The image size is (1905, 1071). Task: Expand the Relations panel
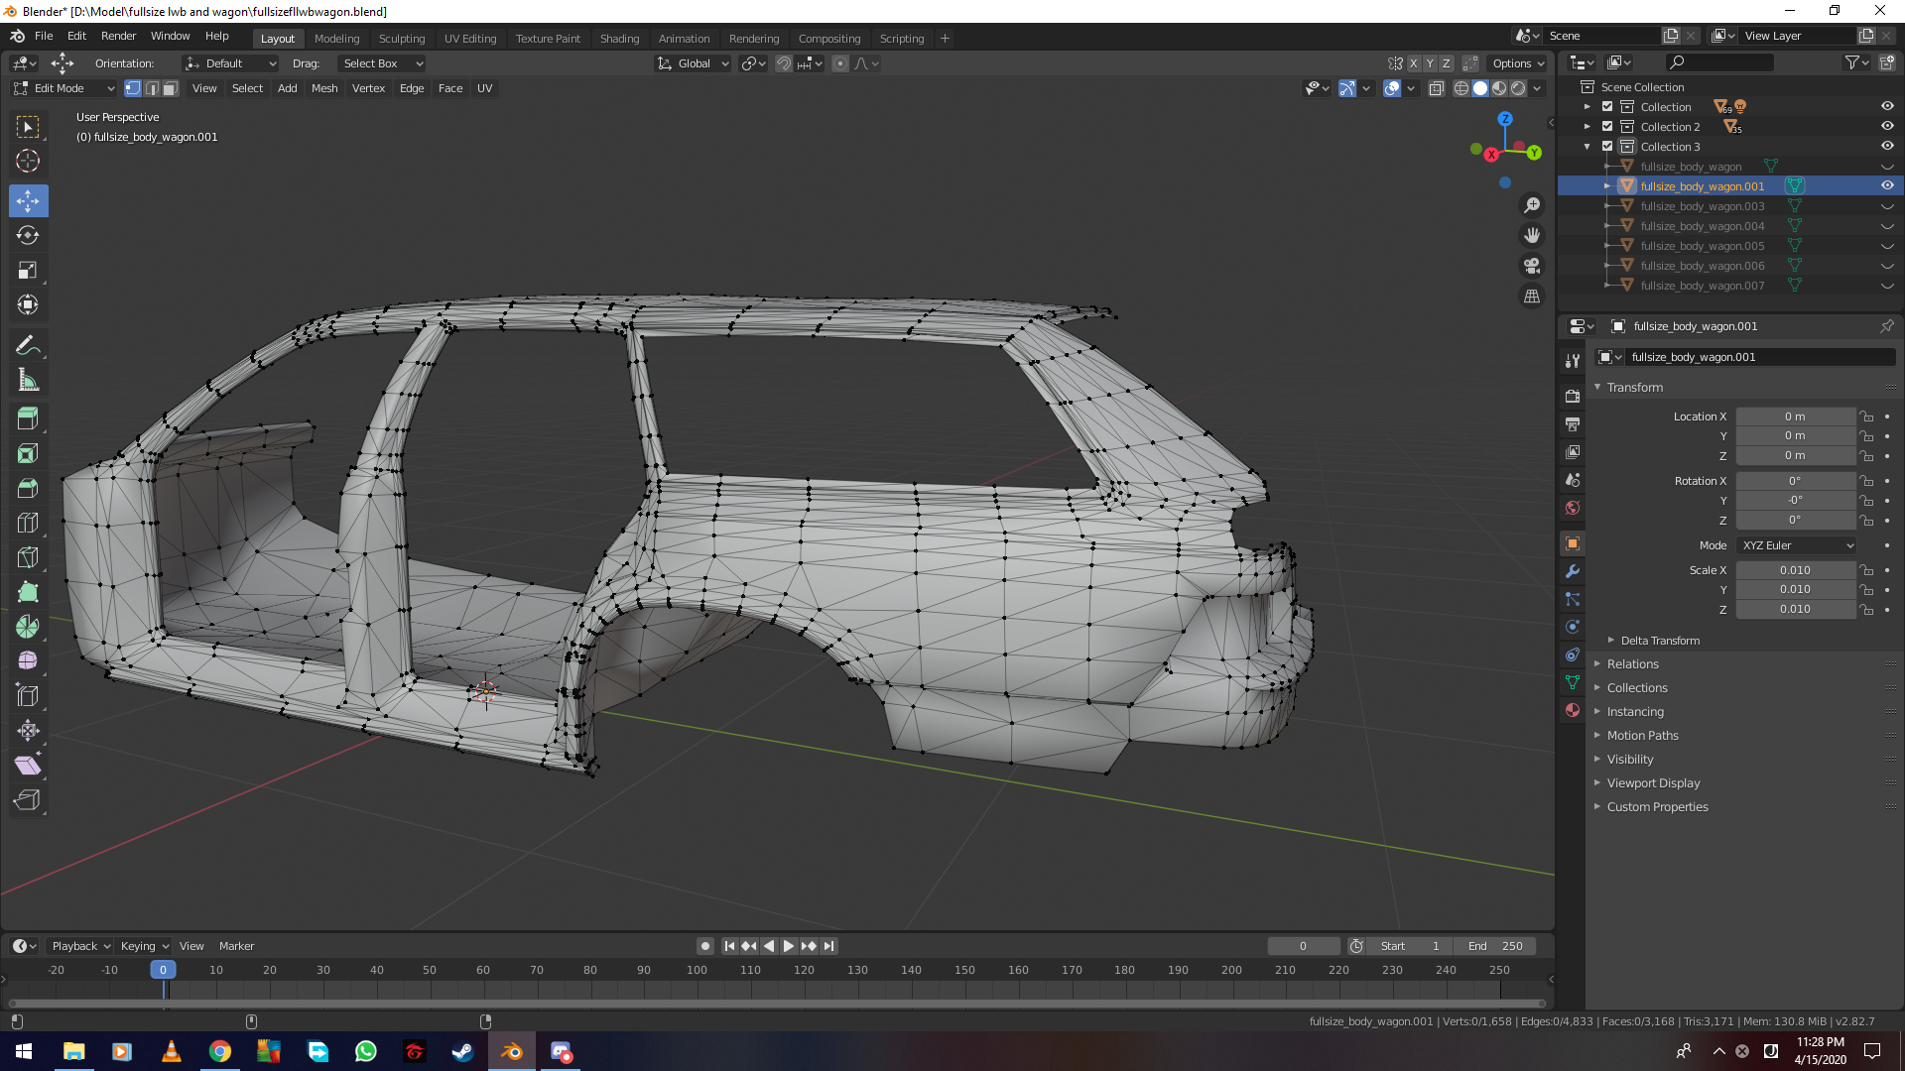coord(1632,664)
